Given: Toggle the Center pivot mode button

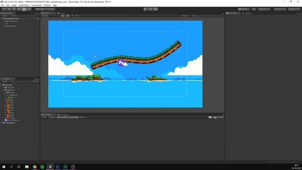Looking at the screenshot, I should pos(40,9).
